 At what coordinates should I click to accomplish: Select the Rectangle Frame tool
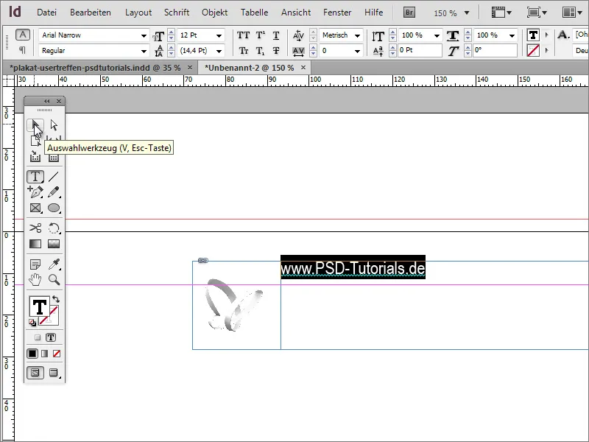[x=35, y=208]
